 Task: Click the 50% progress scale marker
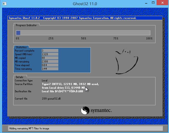coord(84,38)
